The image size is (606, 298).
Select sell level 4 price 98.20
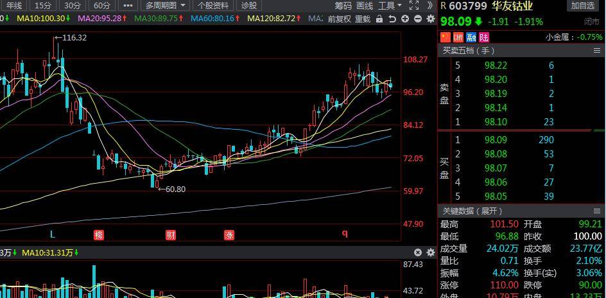(496, 80)
